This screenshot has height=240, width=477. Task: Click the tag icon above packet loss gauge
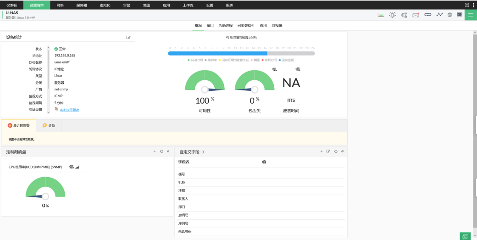coord(274,69)
